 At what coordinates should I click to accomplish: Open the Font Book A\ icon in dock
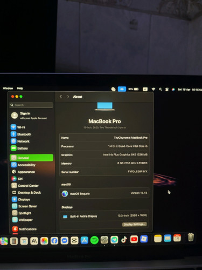point(34,241)
